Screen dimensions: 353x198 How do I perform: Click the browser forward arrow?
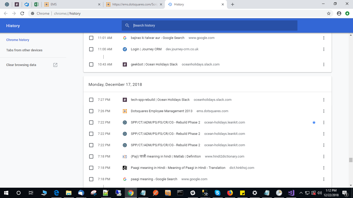point(14,13)
